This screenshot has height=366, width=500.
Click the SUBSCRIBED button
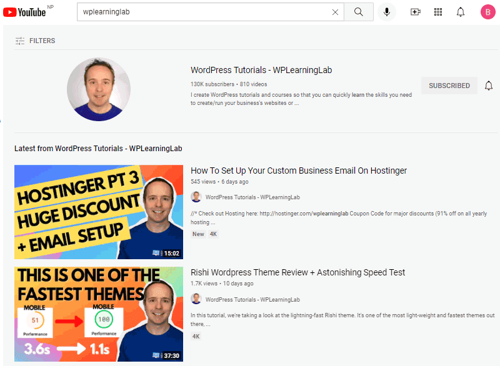(x=449, y=86)
